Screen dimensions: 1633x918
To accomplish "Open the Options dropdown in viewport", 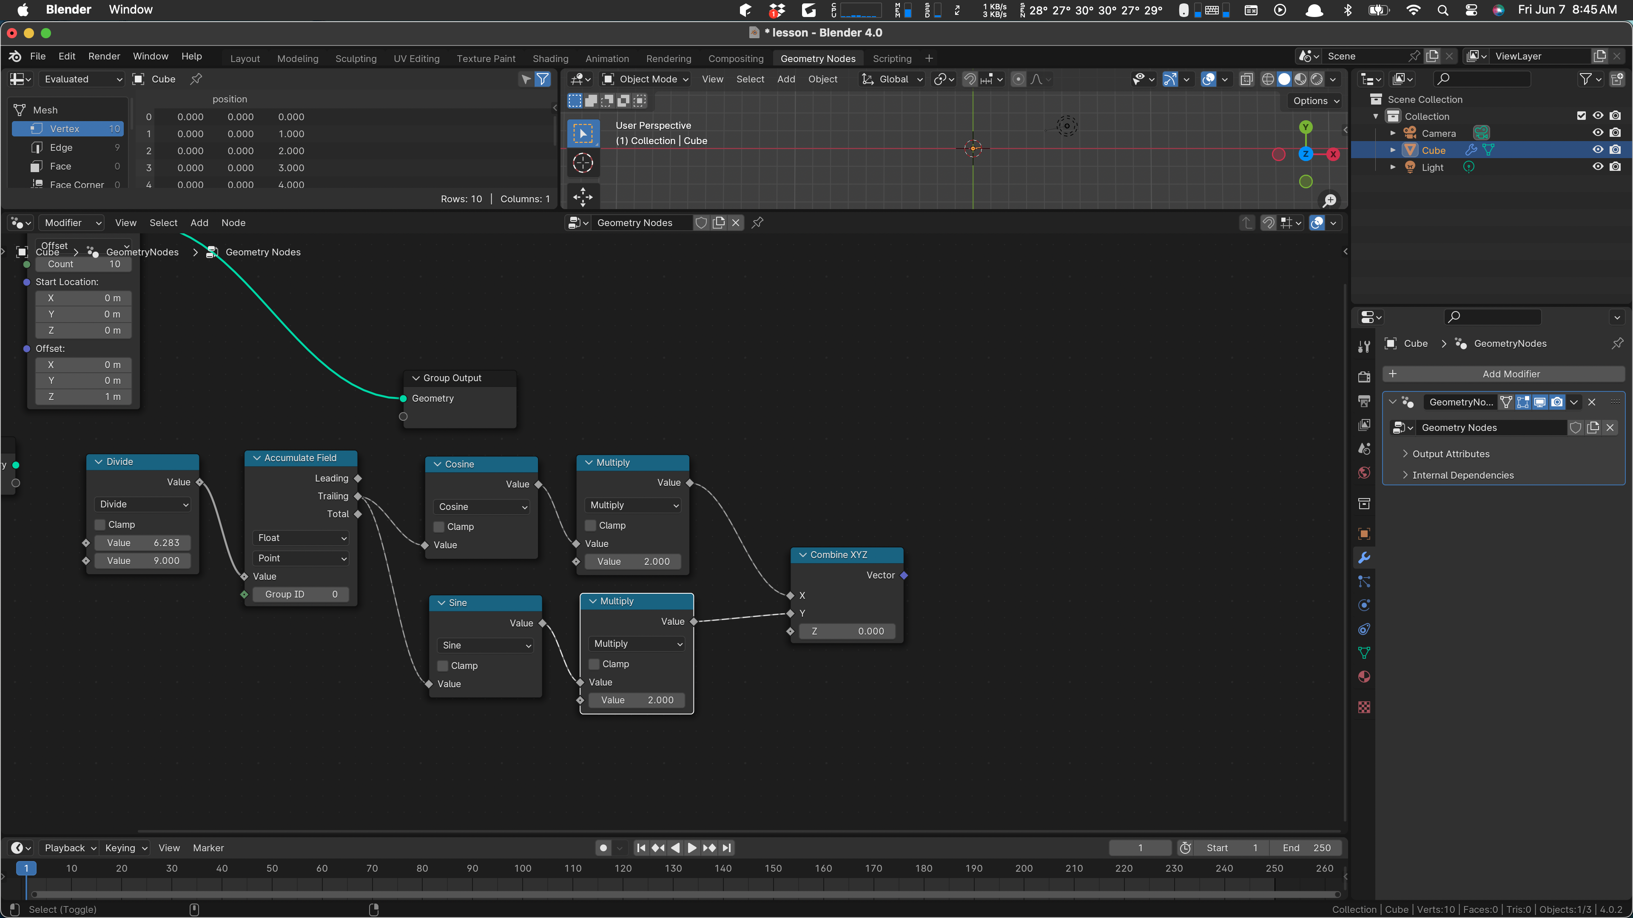I will point(1315,101).
